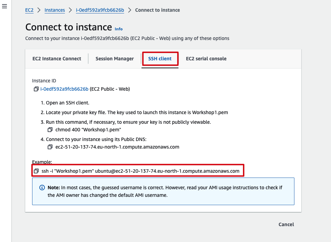Screen dimensions: 331x242
Task: Click the instance ID breadcrumb link
Action: [100, 10]
